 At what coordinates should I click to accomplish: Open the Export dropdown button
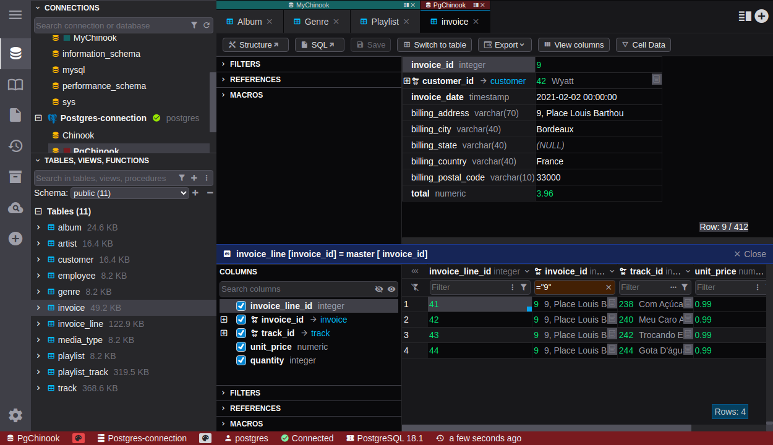tap(505, 45)
